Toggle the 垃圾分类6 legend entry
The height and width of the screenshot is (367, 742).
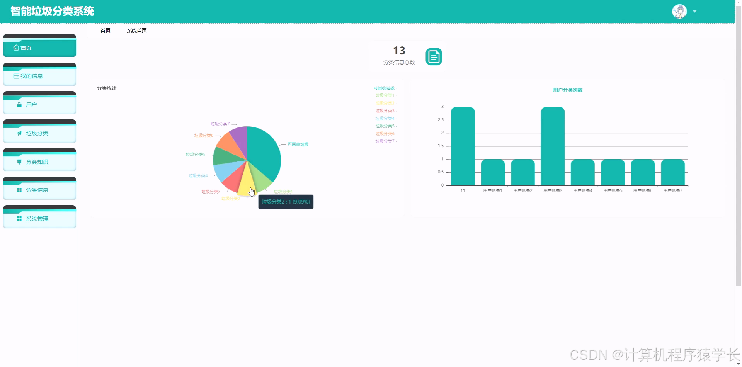(386, 134)
